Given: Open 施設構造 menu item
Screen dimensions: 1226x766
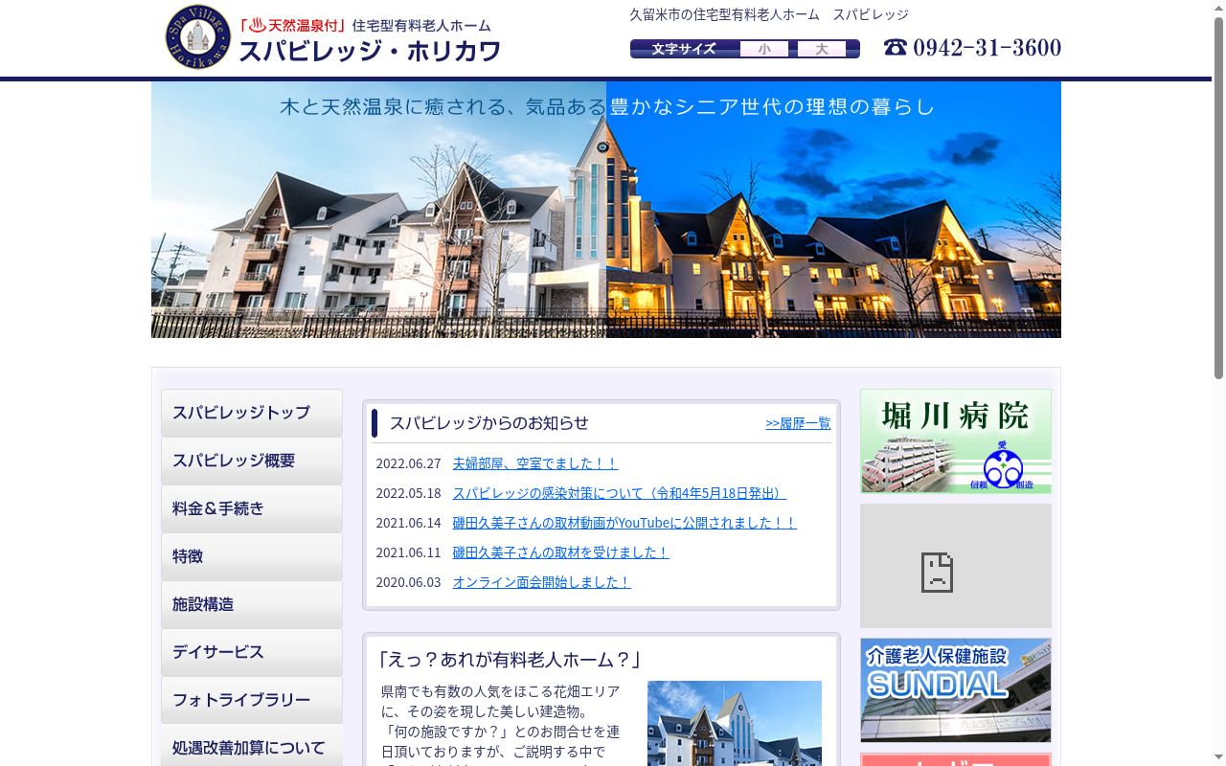Looking at the screenshot, I should (252, 604).
